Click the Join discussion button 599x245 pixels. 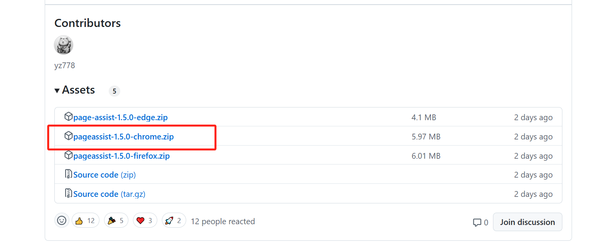(x=527, y=222)
